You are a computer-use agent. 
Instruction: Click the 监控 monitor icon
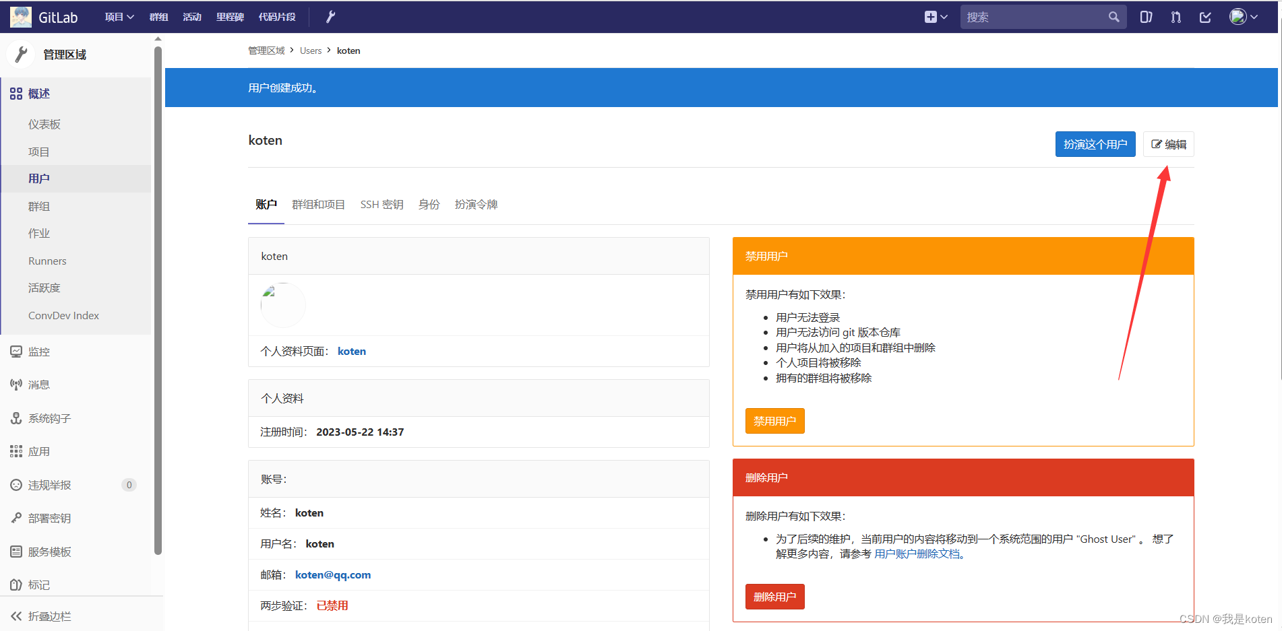16,352
